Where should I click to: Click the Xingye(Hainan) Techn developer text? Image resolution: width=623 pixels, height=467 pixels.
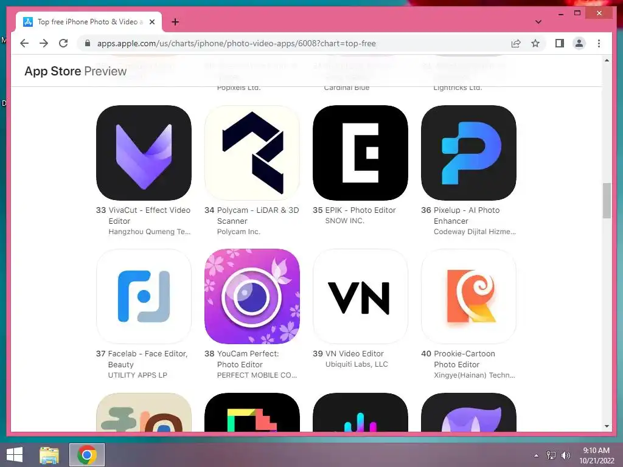point(475,375)
